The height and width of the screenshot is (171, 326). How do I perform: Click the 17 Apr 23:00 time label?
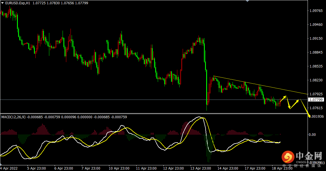pyautogui.click(x=255, y=168)
